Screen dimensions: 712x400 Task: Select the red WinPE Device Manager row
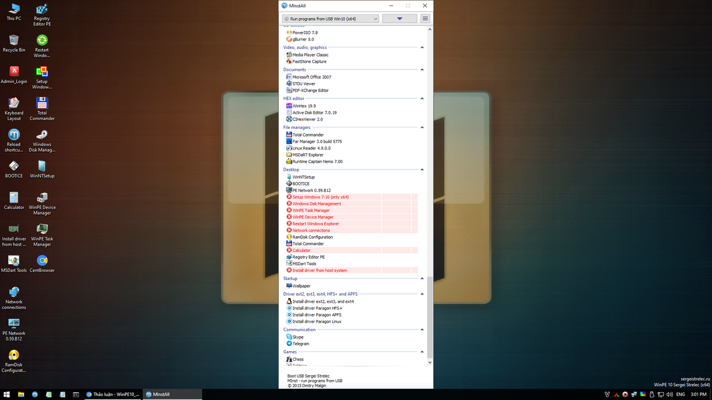(x=352, y=217)
